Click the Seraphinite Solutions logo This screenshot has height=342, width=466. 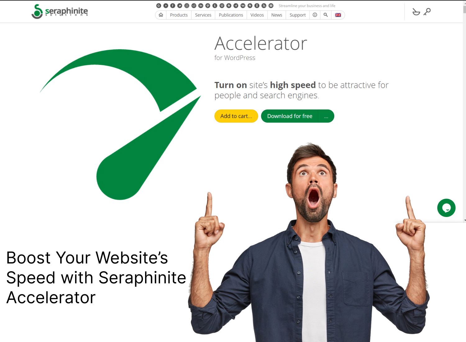(60, 11)
